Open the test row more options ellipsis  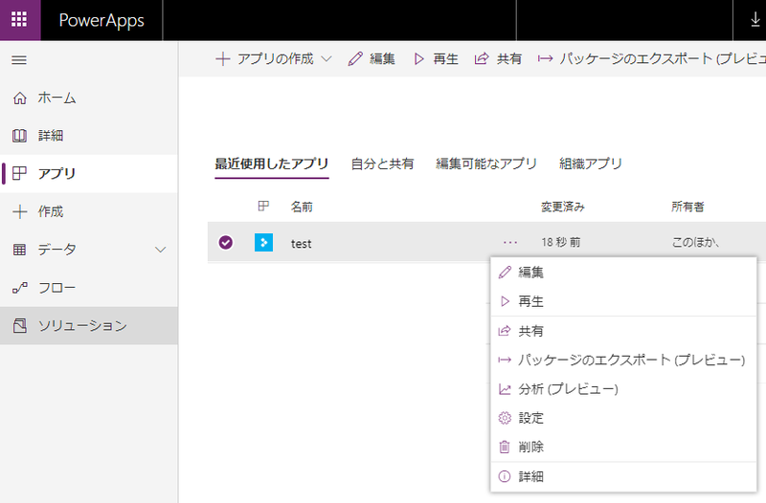[510, 243]
